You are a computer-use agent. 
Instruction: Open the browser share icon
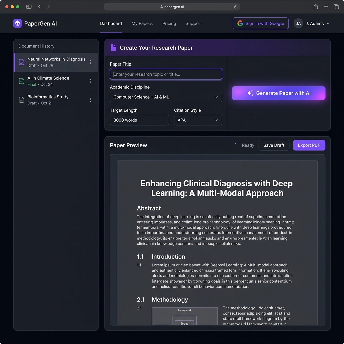click(316, 7)
